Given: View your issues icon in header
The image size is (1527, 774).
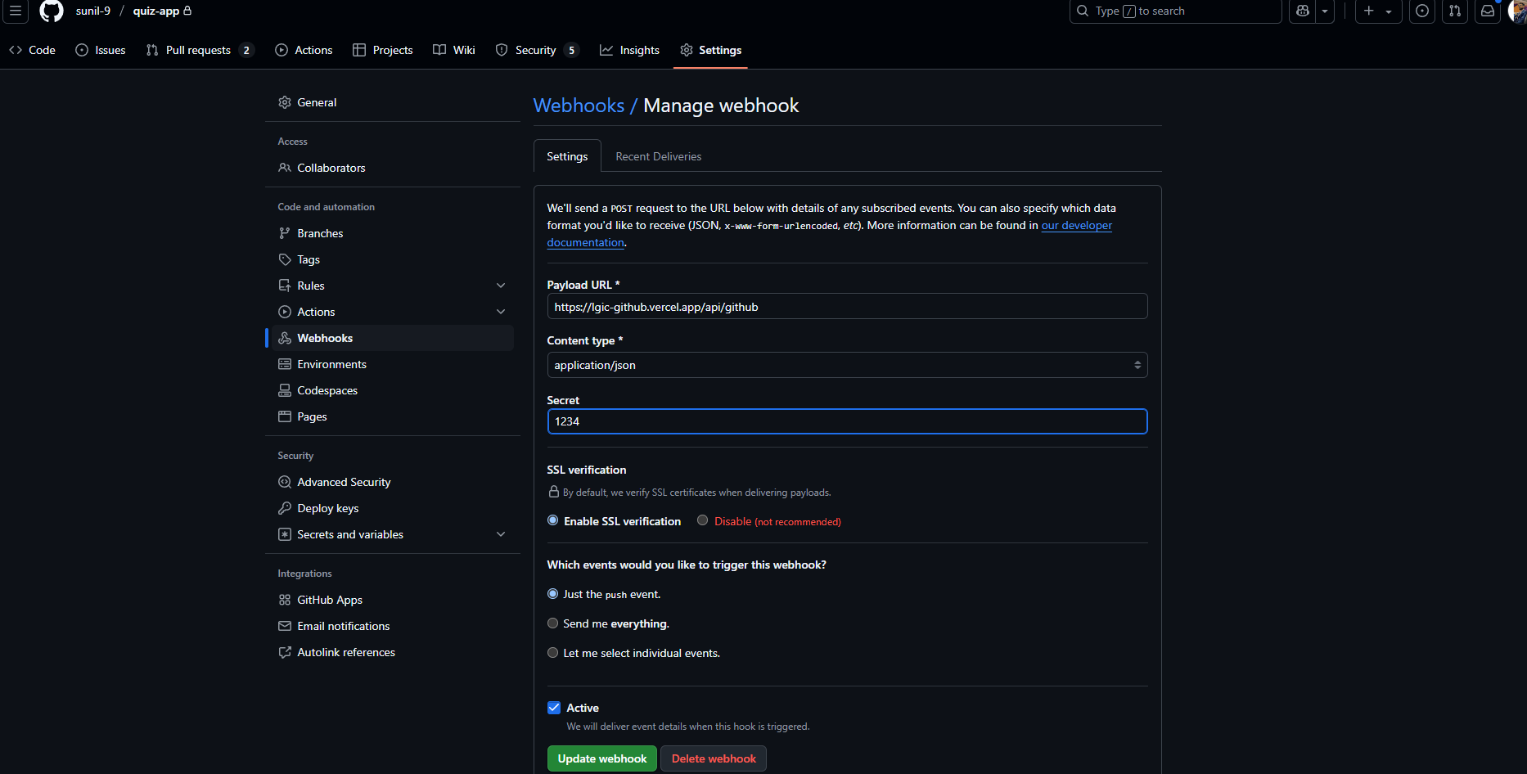Looking at the screenshot, I should click(1422, 11).
